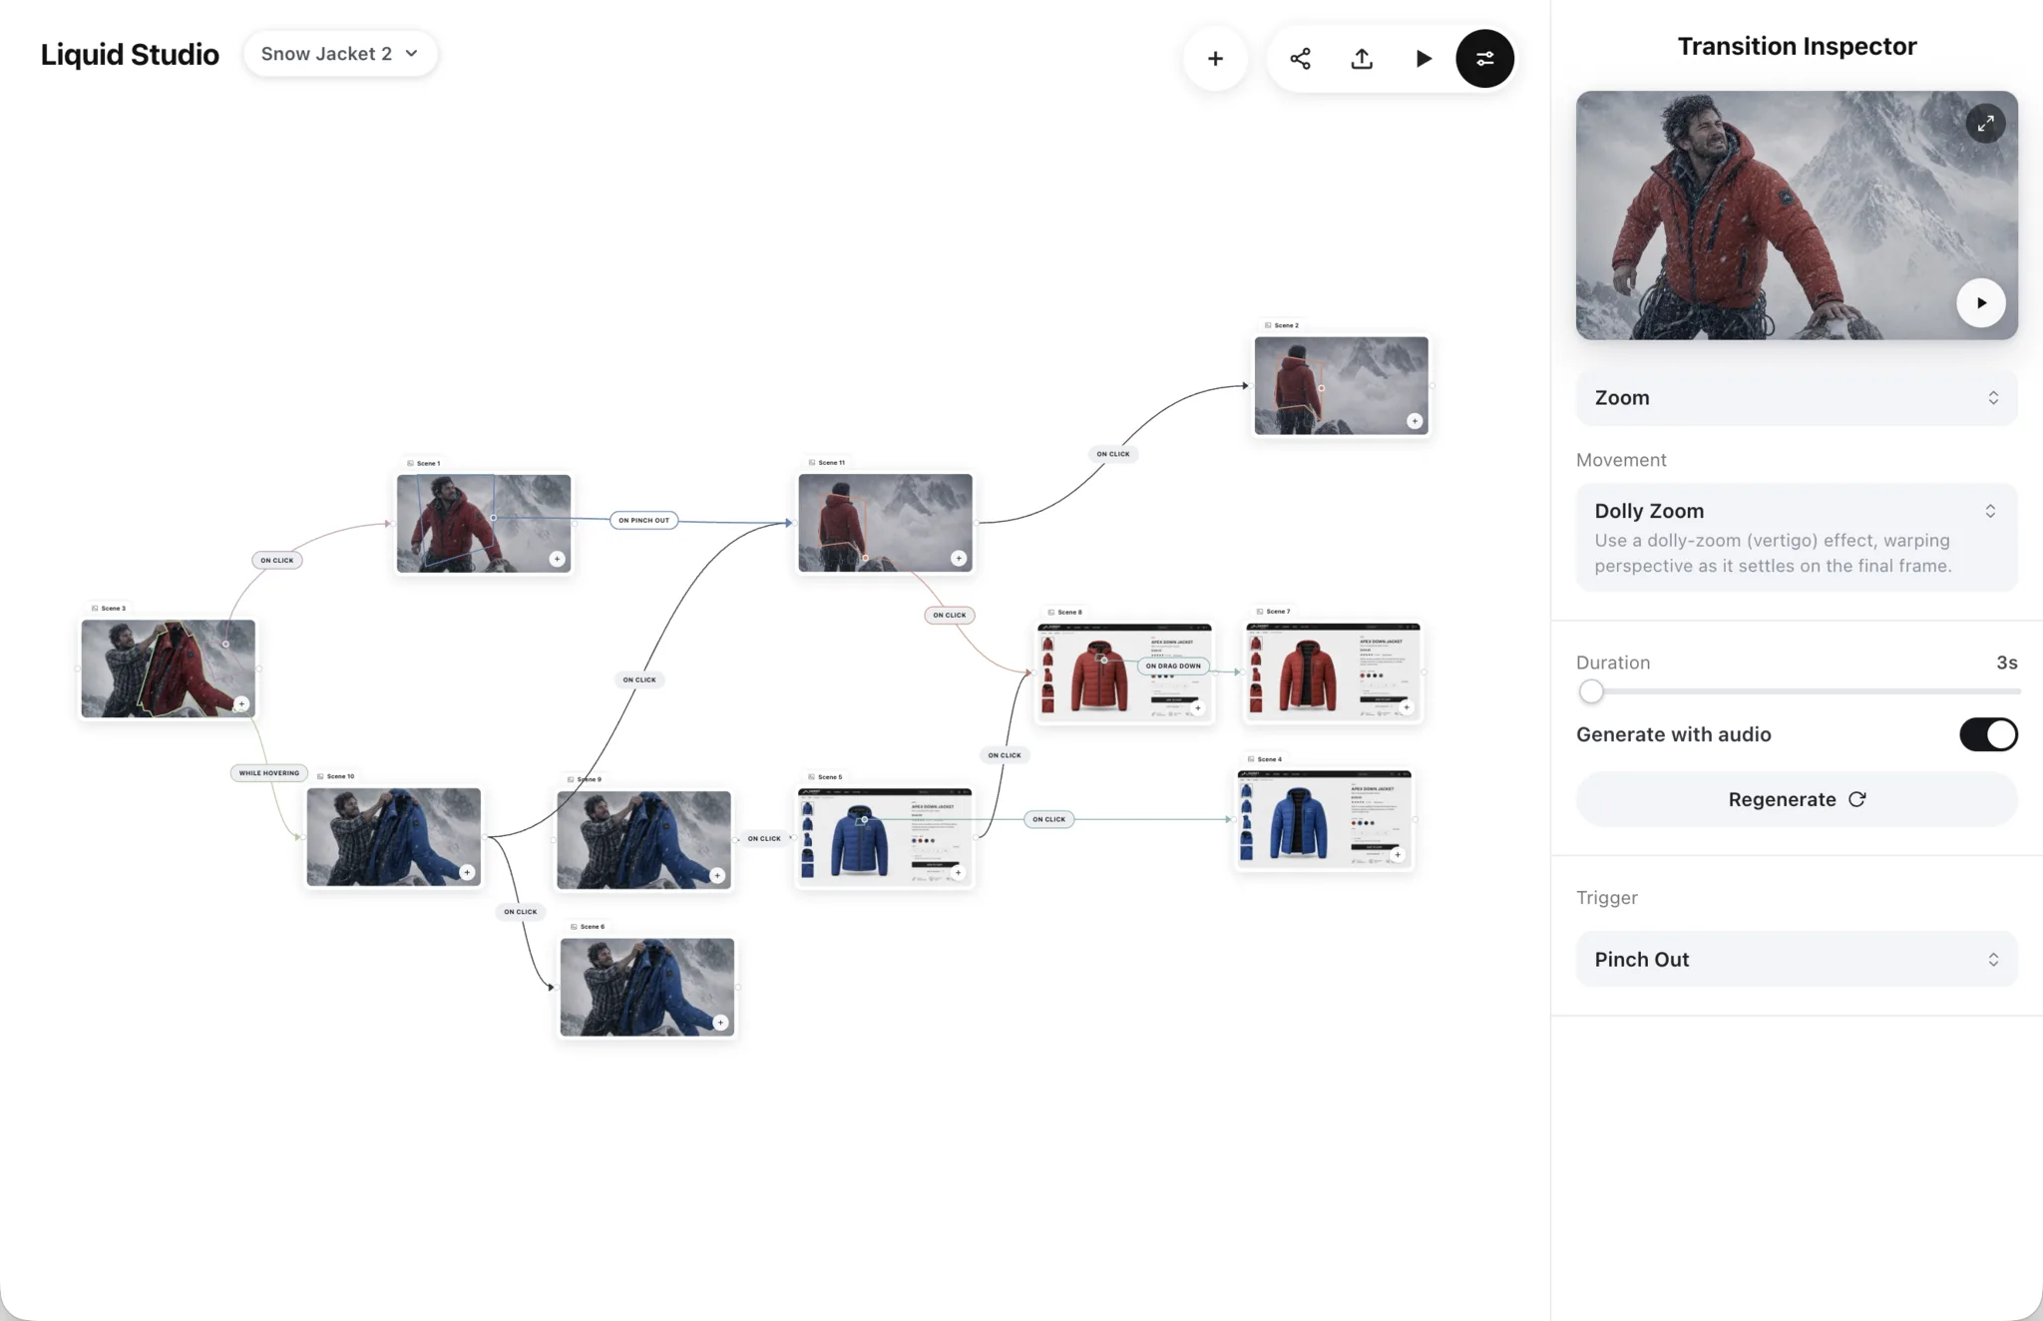Click plus icon on Scene 11
2043x1321 pixels.
point(958,558)
